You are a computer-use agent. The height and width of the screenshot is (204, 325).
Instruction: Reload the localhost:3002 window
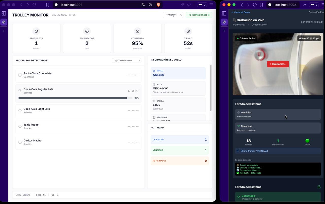point(255,5)
